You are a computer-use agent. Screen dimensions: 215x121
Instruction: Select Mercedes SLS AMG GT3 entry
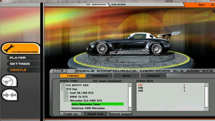click(x=86, y=101)
